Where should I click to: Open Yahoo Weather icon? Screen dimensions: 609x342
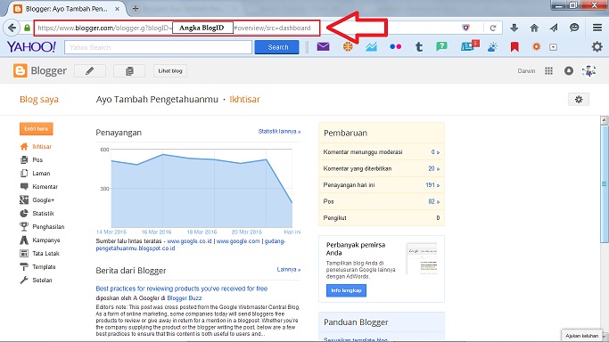point(492,47)
